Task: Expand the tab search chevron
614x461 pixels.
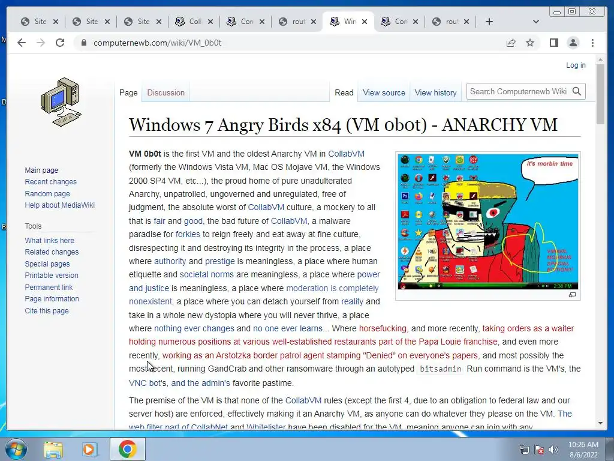Action: click(536, 22)
